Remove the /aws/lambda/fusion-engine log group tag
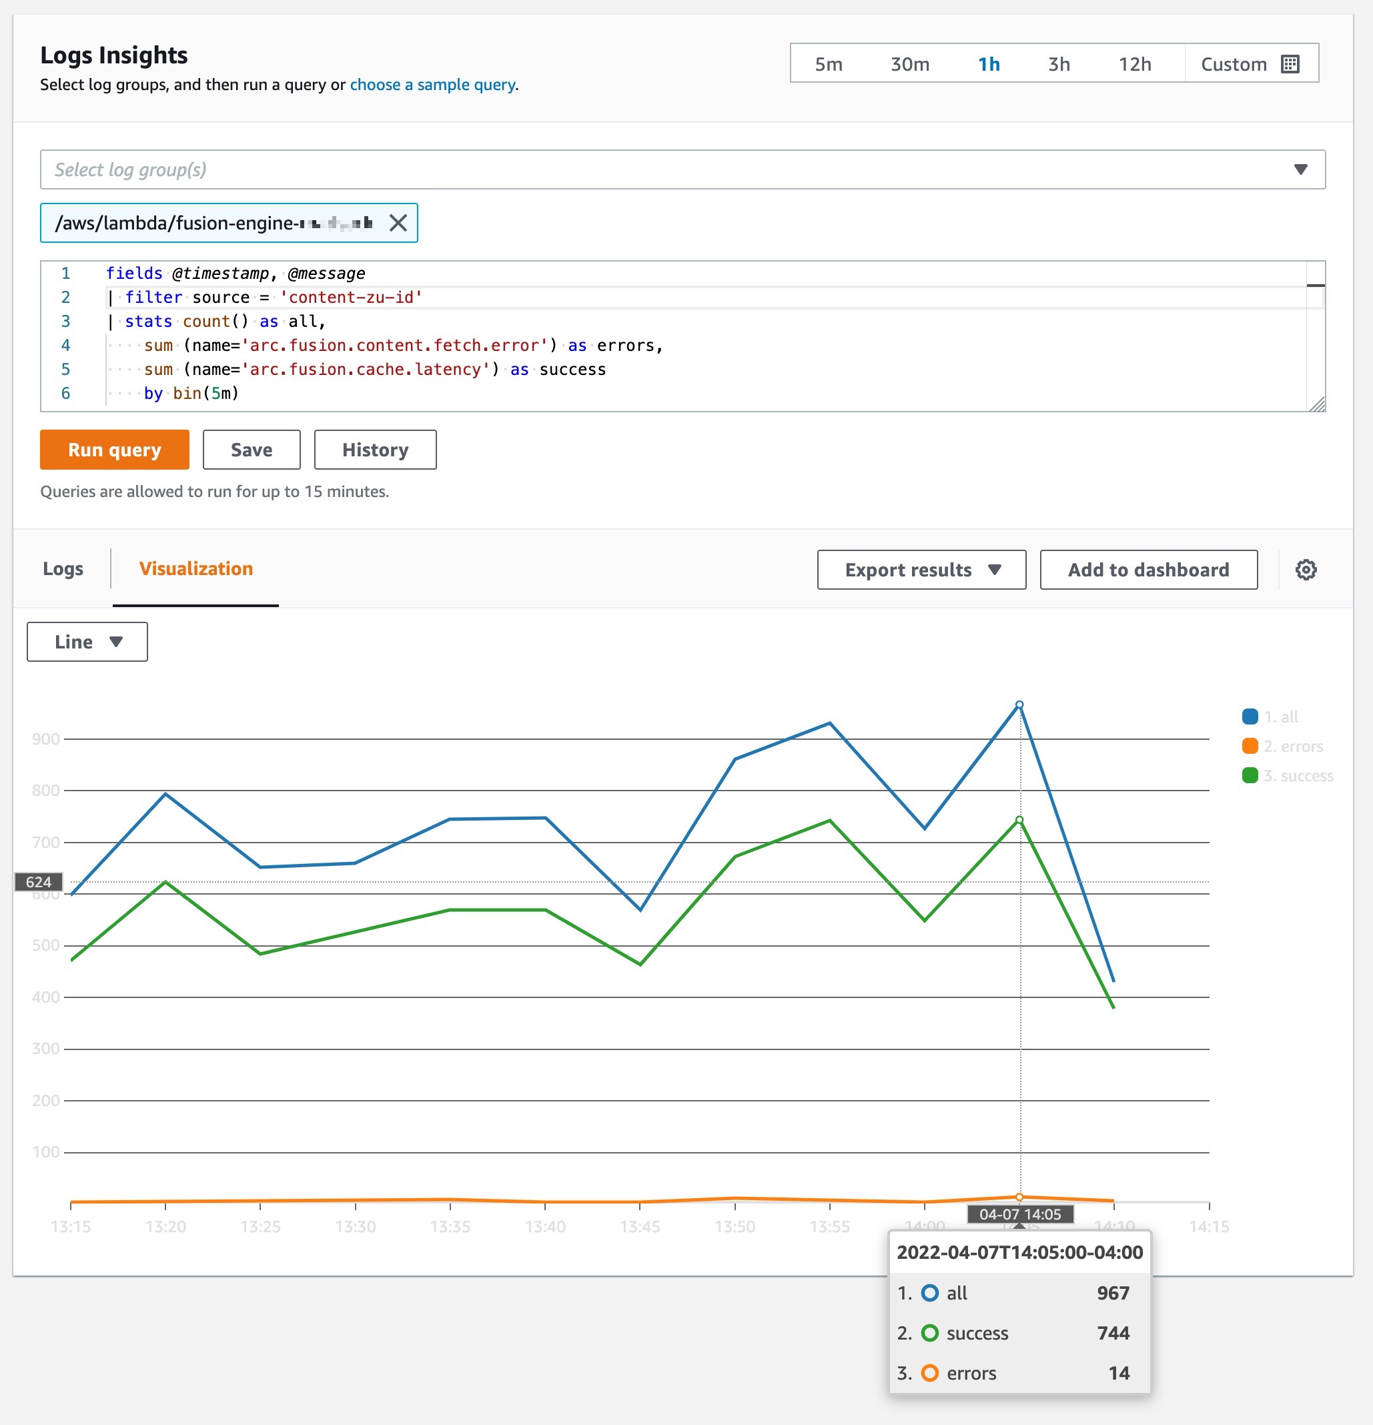This screenshot has width=1373, height=1425. coord(398,222)
